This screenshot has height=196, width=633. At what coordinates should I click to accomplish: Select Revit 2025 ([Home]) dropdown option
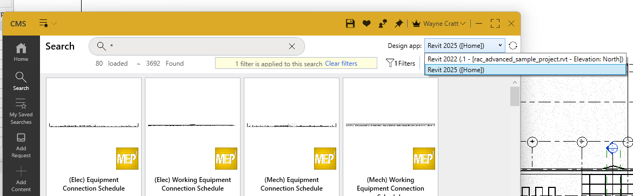point(525,69)
